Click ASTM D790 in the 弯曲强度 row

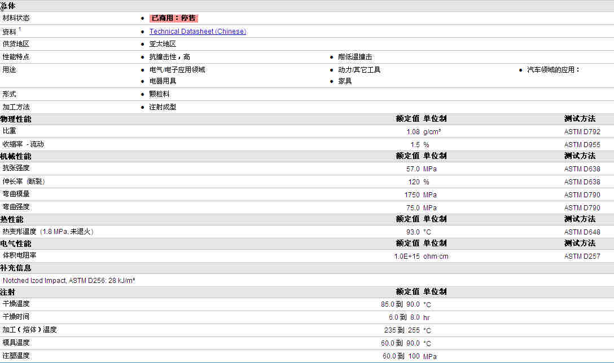pos(582,207)
